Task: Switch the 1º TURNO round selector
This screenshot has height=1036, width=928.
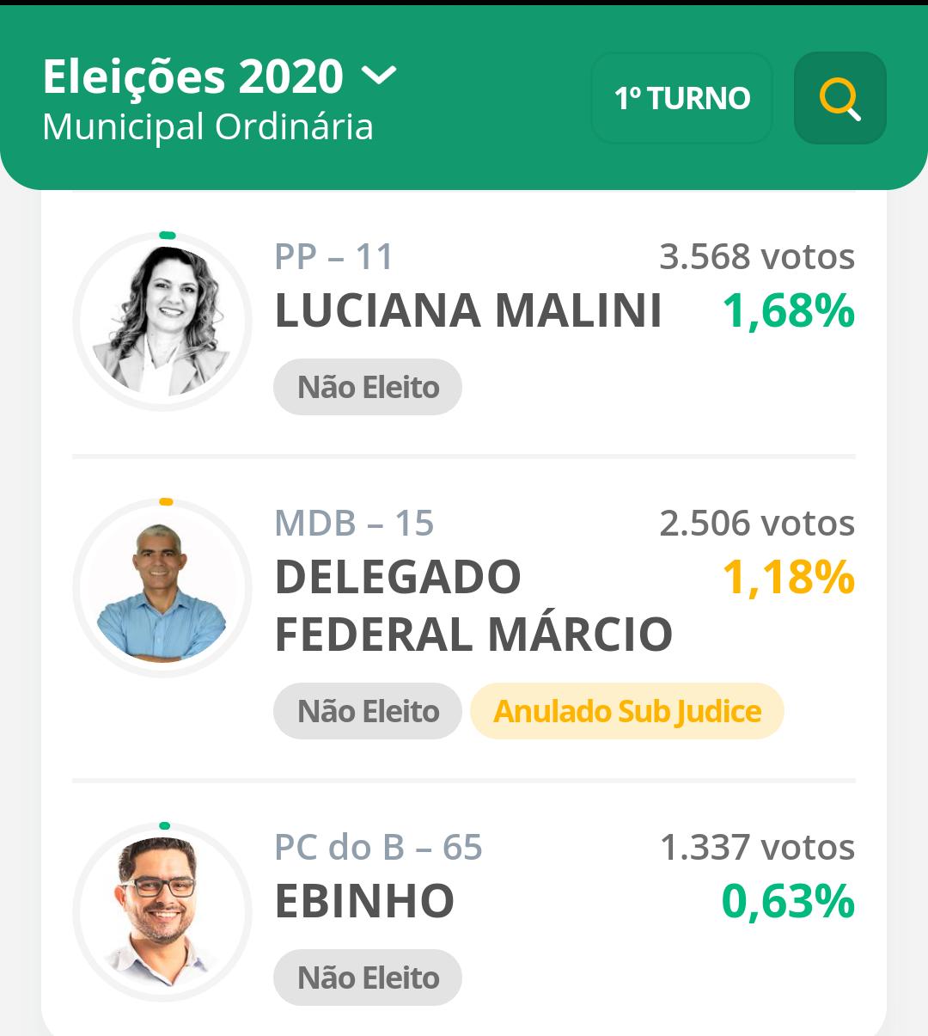Action: 682,98
